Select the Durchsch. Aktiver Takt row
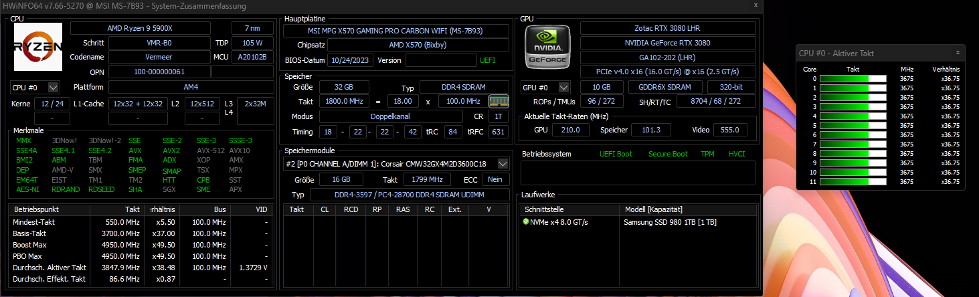 pyautogui.click(x=142, y=267)
